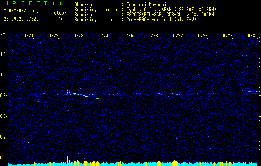Click the Observer name Takanori Kawachi
This screenshot has height=166, width=261.
point(146,5)
